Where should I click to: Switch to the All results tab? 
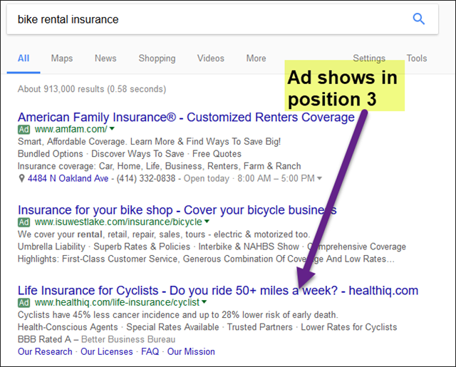pyautogui.click(x=24, y=58)
